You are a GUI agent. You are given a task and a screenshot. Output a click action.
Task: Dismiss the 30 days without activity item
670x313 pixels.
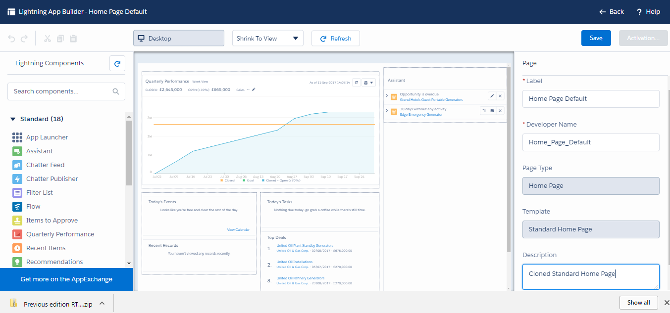pos(500,111)
